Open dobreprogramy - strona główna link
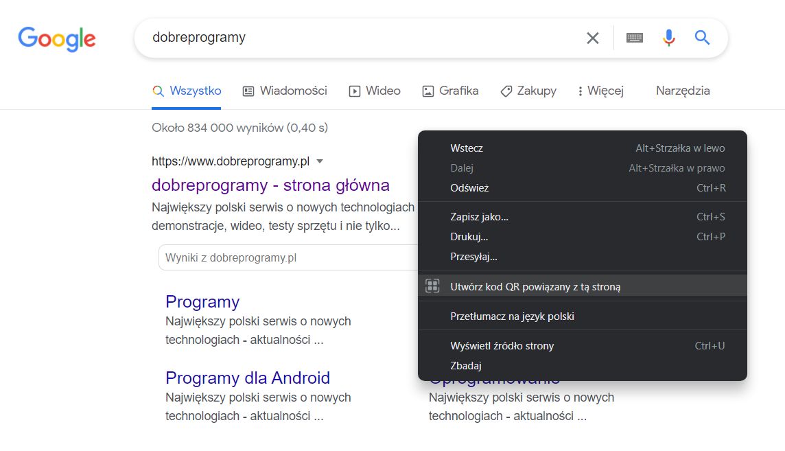 (x=270, y=185)
